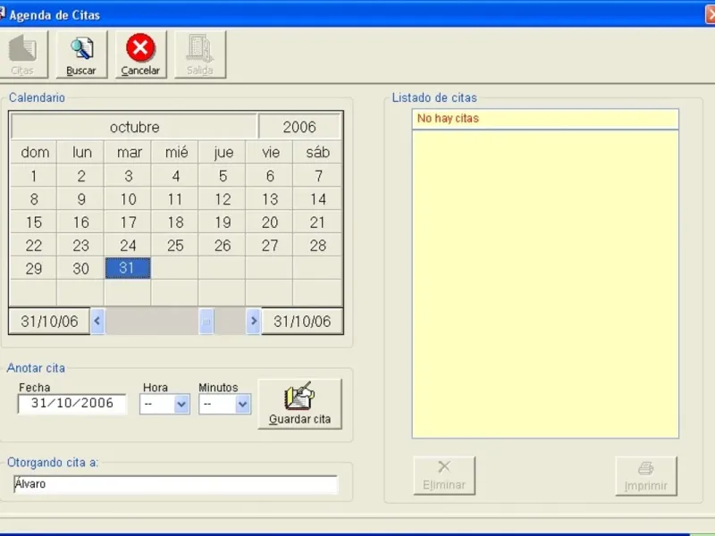This screenshot has width=715, height=536.
Task: Choose day 17 in the calendar
Action: [x=128, y=222]
